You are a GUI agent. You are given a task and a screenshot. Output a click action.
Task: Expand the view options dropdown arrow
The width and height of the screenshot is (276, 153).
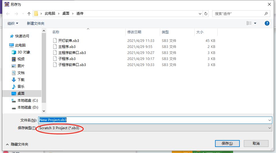click(255, 24)
